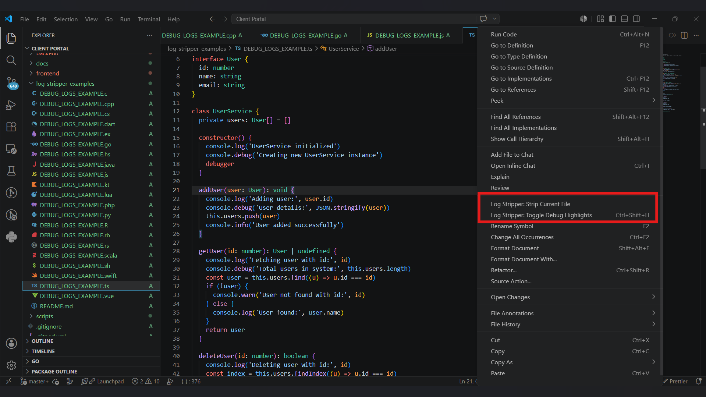Open editor more actions ellipsis
Image resolution: width=706 pixels, height=397 pixels.
(696, 35)
